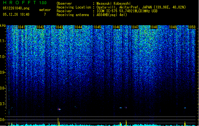199x126 pixels.
Task: Click the 'Observer' field label
Action: [x=64, y=3]
